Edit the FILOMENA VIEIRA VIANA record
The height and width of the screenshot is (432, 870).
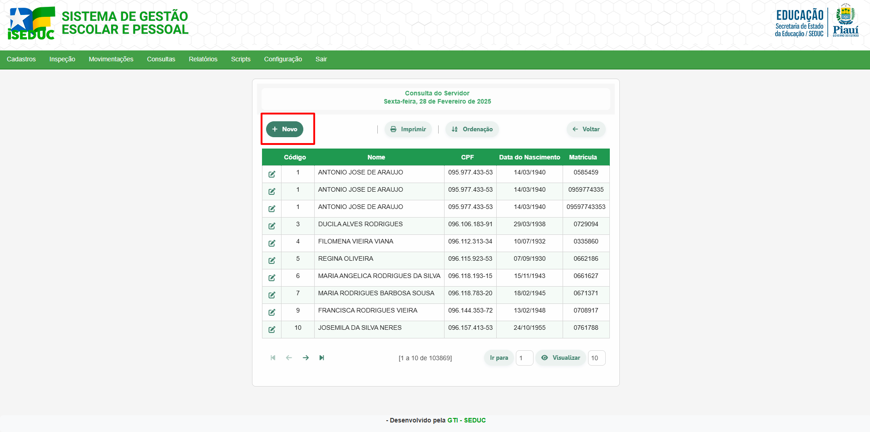point(272,243)
